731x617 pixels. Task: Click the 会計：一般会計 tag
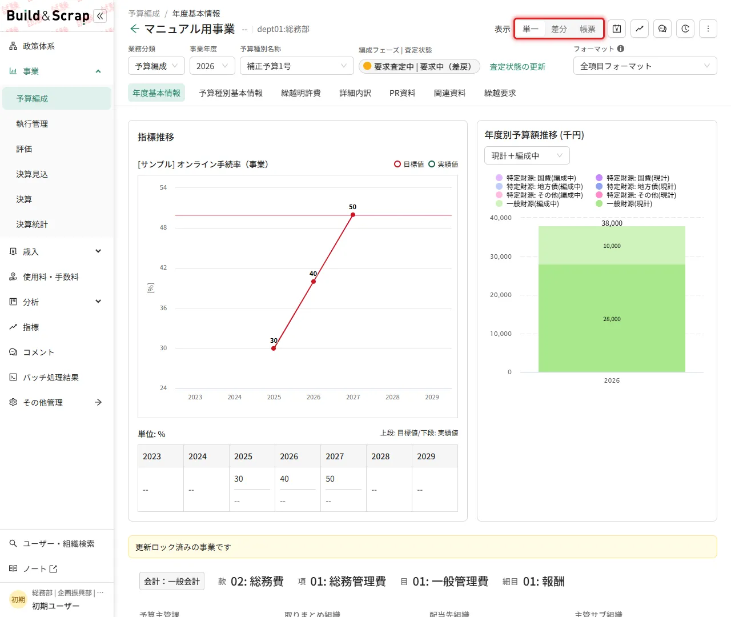(172, 581)
